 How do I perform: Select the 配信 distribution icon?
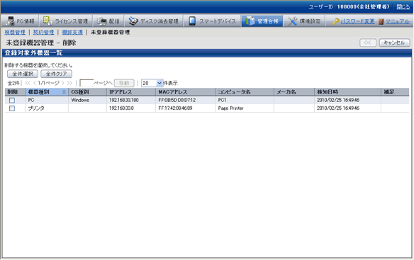pos(101,21)
